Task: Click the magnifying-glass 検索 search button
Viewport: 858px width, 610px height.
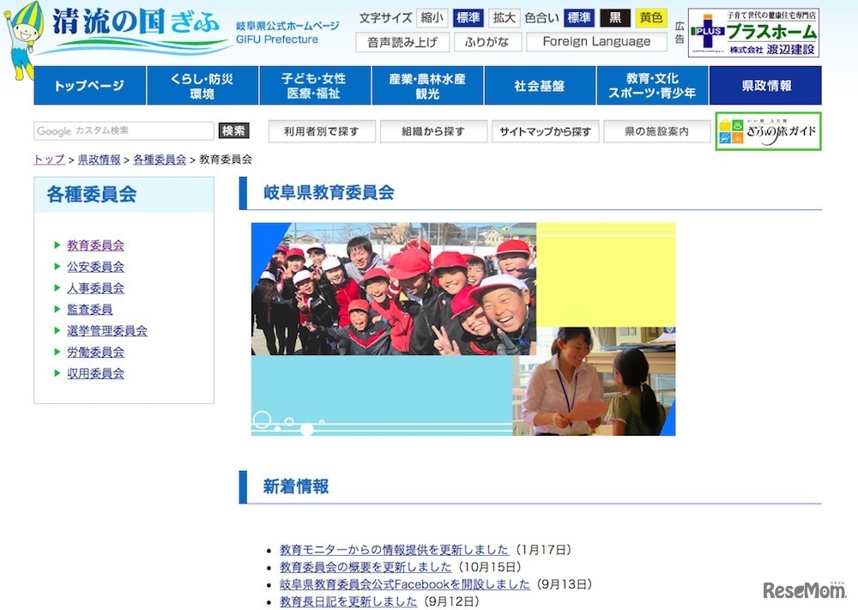Action: pyautogui.click(x=233, y=130)
